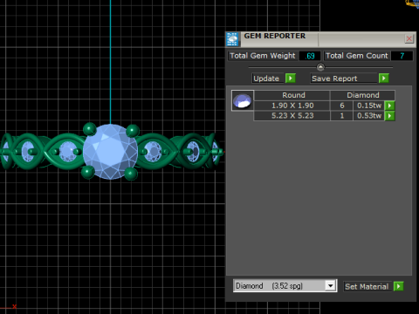Click green arrow next to Save Report
Image resolution: width=419 pixels, height=314 pixels.
click(x=384, y=78)
